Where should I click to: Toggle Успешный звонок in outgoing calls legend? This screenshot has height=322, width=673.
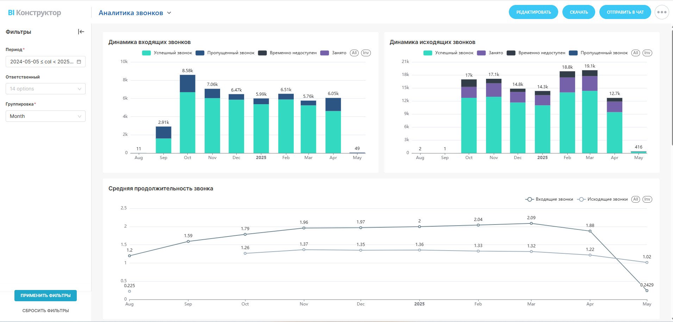coord(448,53)
